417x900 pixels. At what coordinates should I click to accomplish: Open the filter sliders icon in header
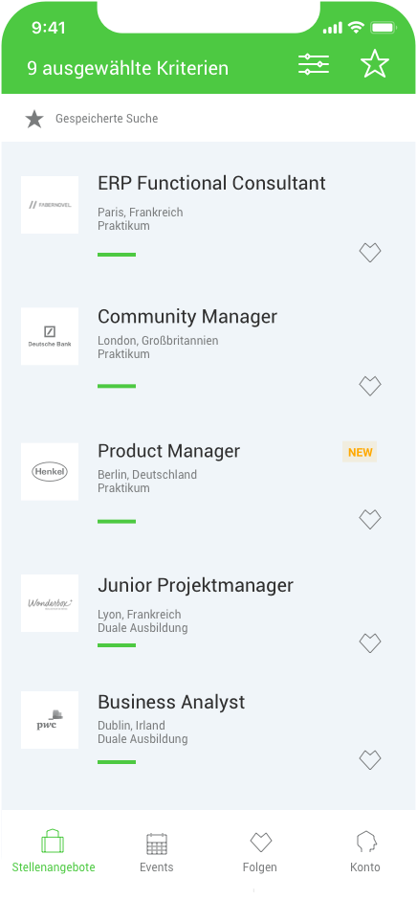[314, 64]
